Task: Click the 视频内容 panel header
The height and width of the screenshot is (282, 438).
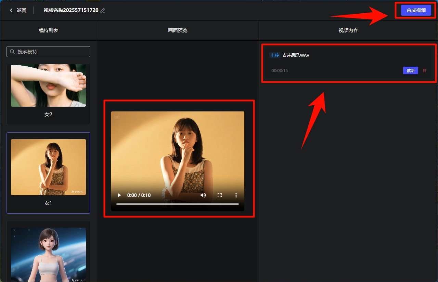Action: click(x=348, y=30)
